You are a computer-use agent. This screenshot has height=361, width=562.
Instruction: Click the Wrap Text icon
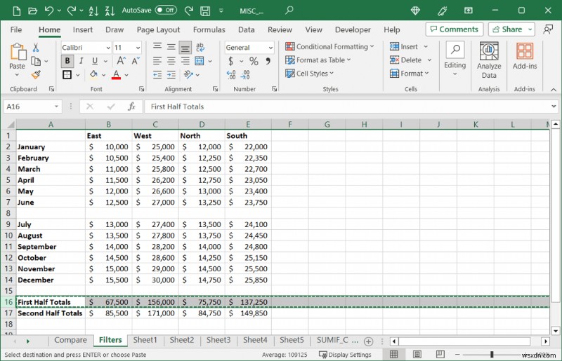coord(200,47)
